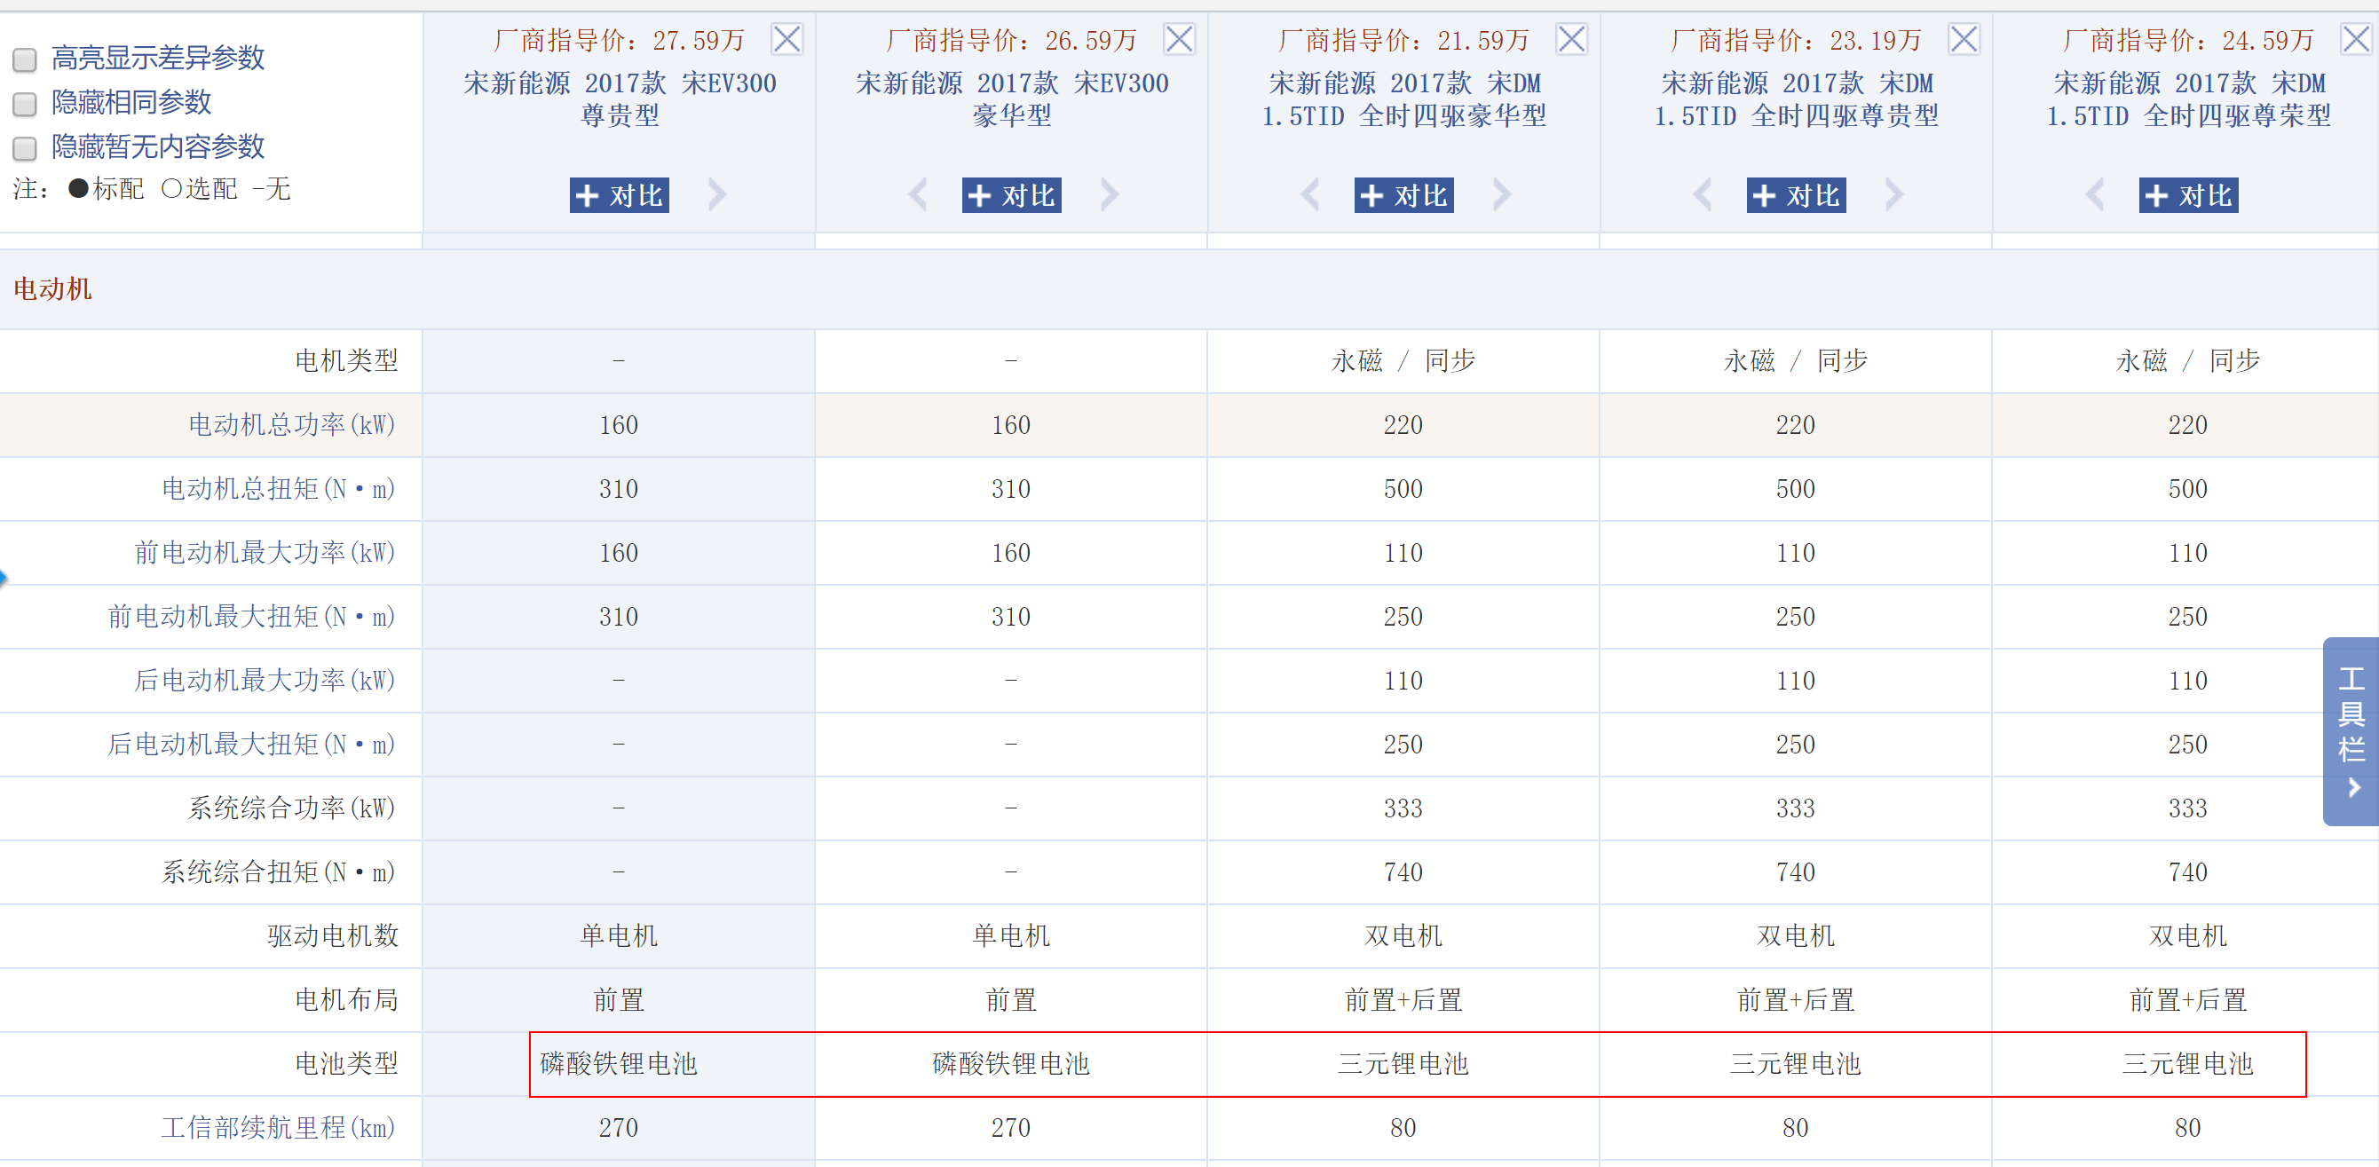Check 隐藏暂无内容参数 option
The width and height of the screenshot is (2379, 1167).
pos(25,148)
